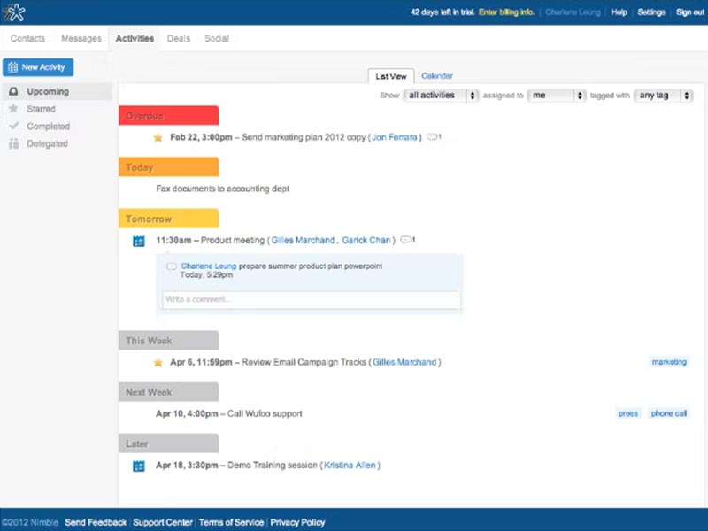708x531 pixels.
Task: Click Send marketing plan 2012 copy activity
Action: (x=304, y=137)
